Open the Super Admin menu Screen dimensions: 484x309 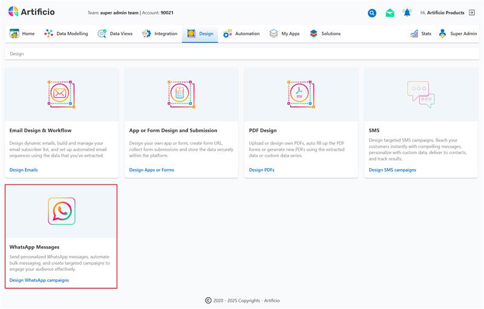pos(463,34)
